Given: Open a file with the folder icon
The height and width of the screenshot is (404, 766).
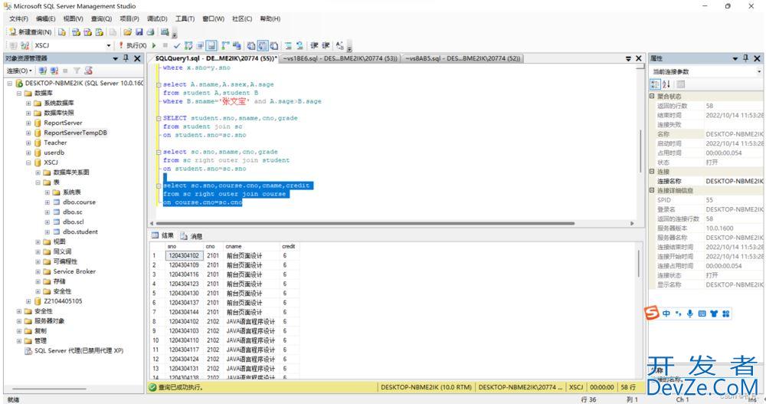Looking at the screenshot, I should [x=127, y=31].
